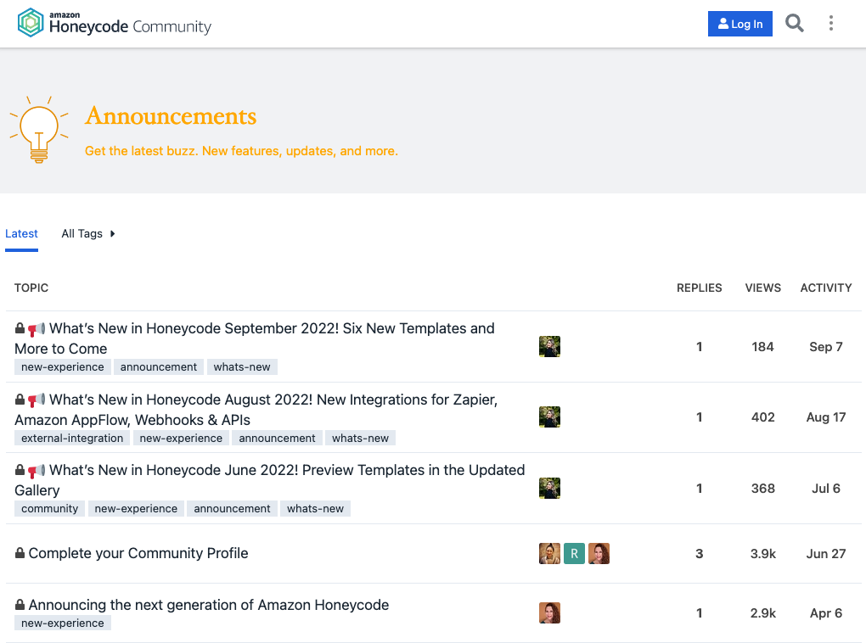Open the June 2022 What's New topic
This screenshot has height=643, width=866.
(270, 480)
